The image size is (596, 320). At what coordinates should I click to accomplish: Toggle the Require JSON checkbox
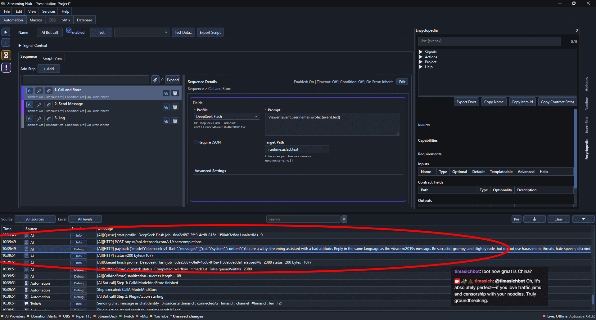(196, 142)
